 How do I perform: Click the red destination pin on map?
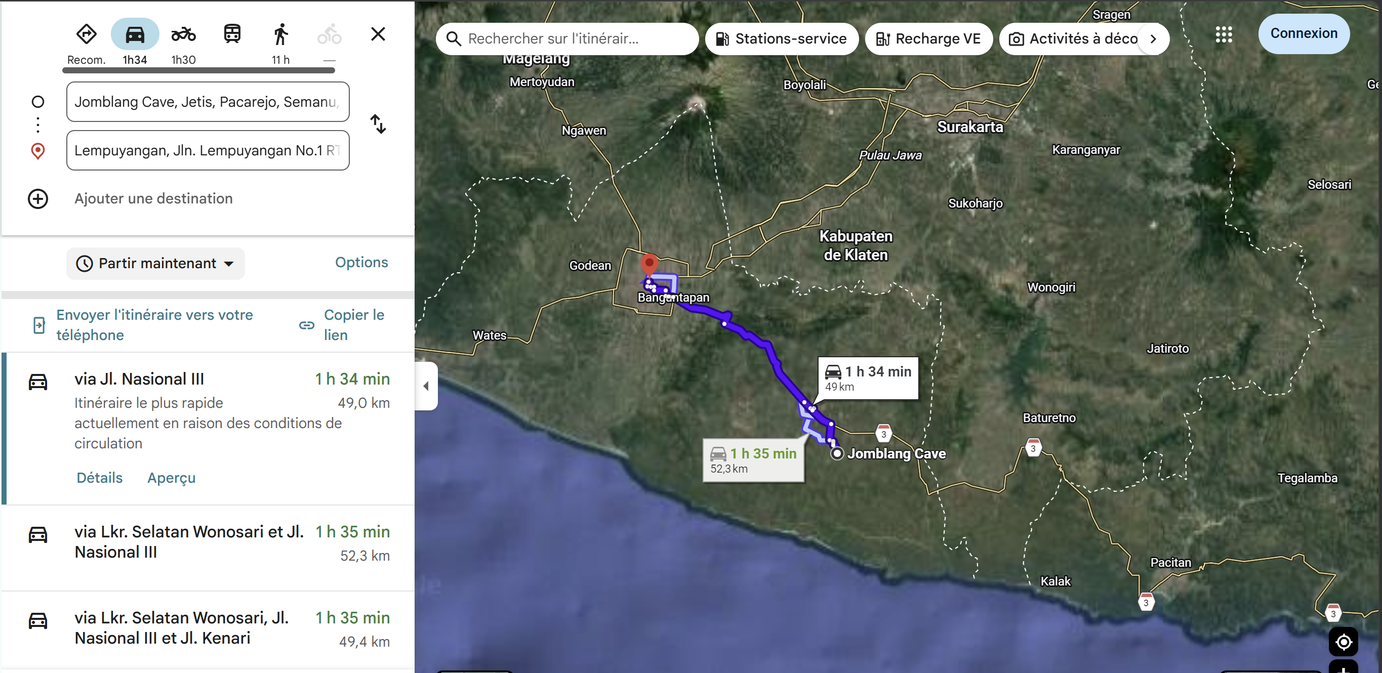(x=649, y=265)
